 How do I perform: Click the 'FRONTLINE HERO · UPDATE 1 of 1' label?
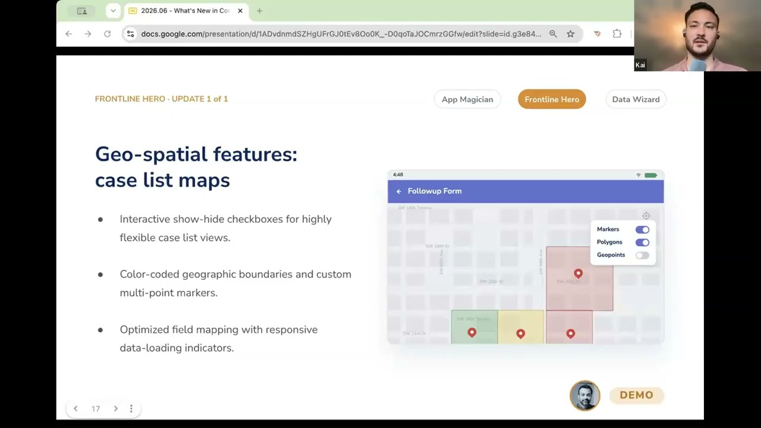162,99
